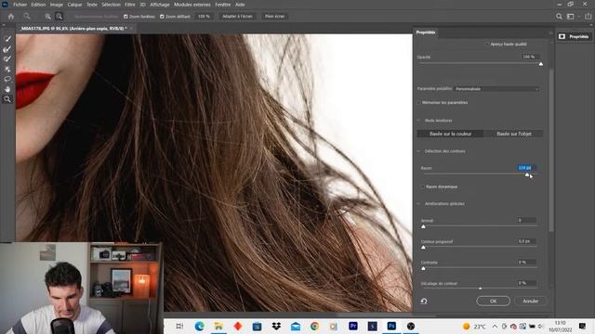Click the 100 % zoom button
Viewport: 595px width, 334px height.
204,17
